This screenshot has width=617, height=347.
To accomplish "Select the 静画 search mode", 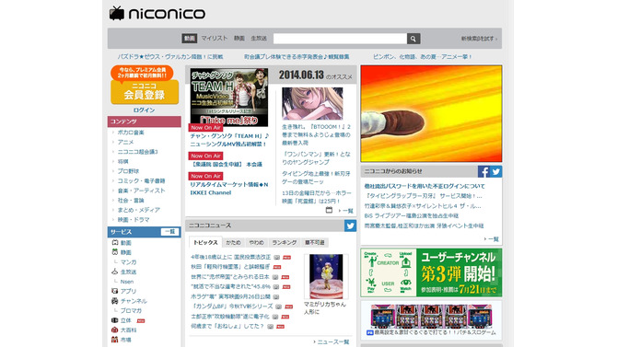I will tap(239, 38).
